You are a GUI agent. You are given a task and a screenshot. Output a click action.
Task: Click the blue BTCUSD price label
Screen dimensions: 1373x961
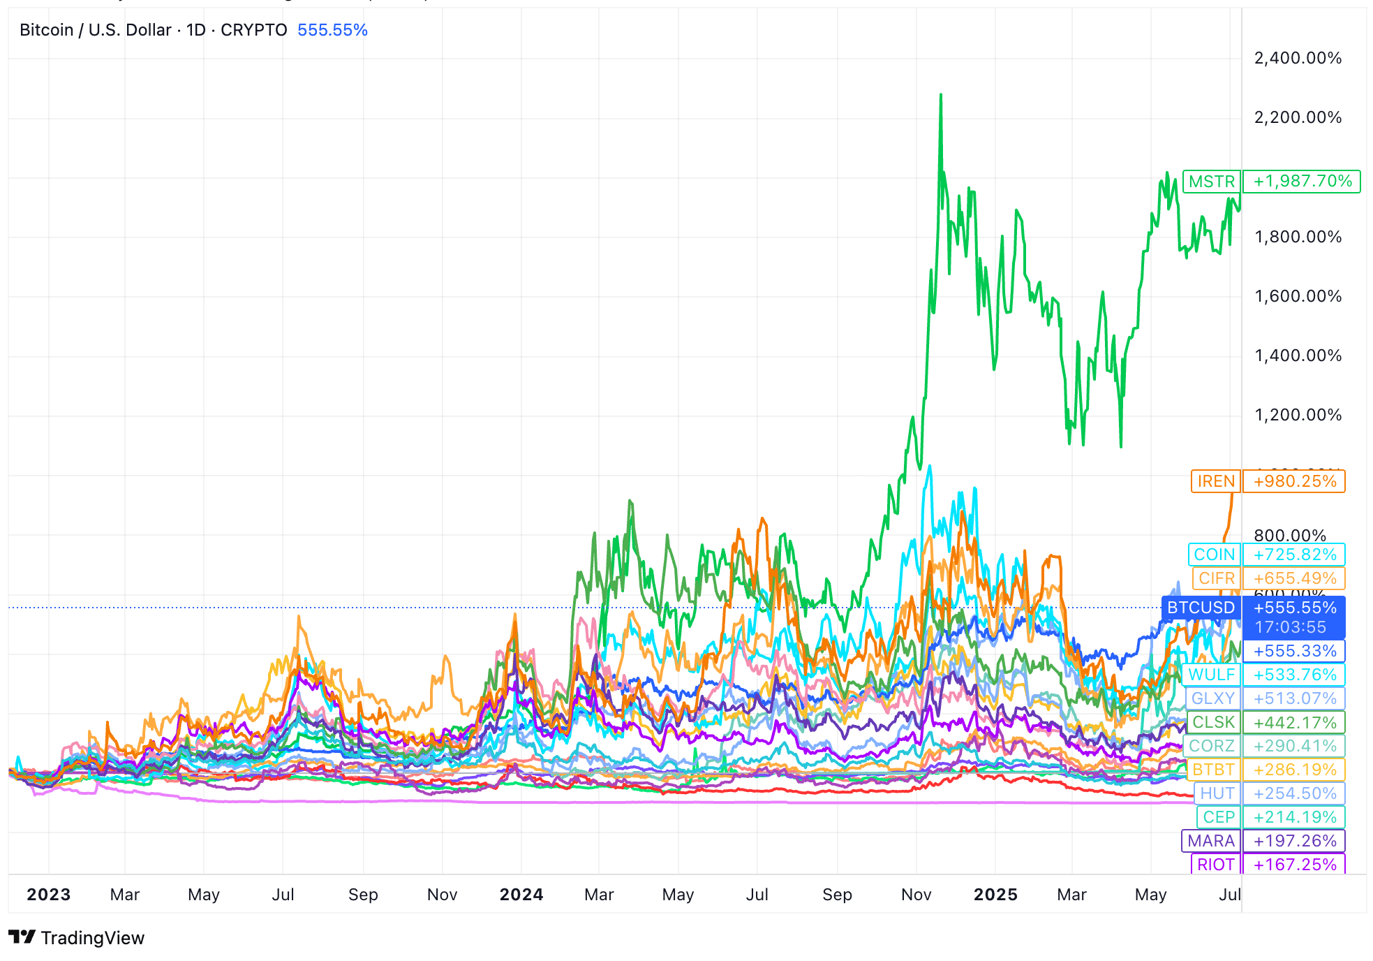click(x=1201, y=608)
